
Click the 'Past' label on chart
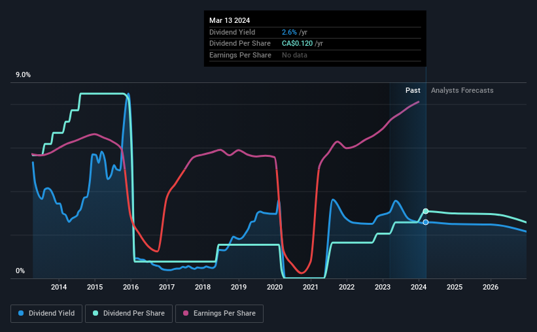pyautogui.click(x=413, y=90)
